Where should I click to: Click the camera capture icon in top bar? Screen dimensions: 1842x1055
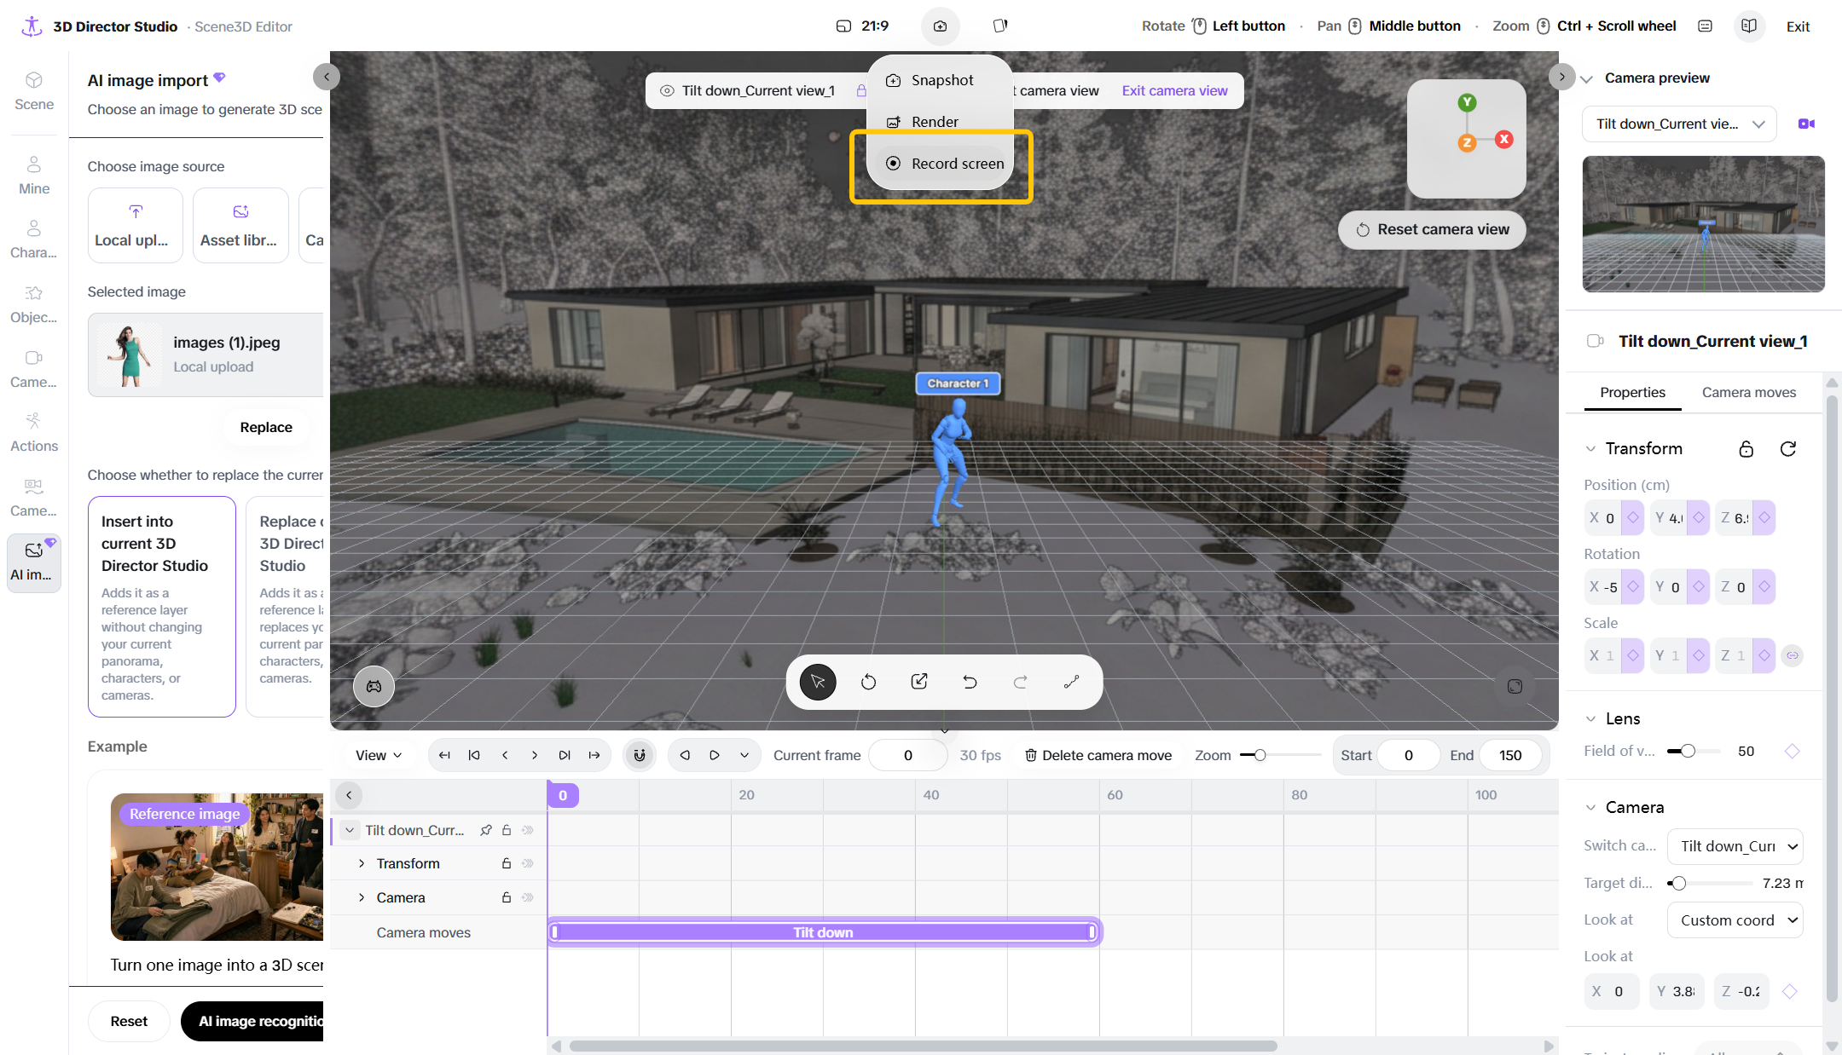940,26
